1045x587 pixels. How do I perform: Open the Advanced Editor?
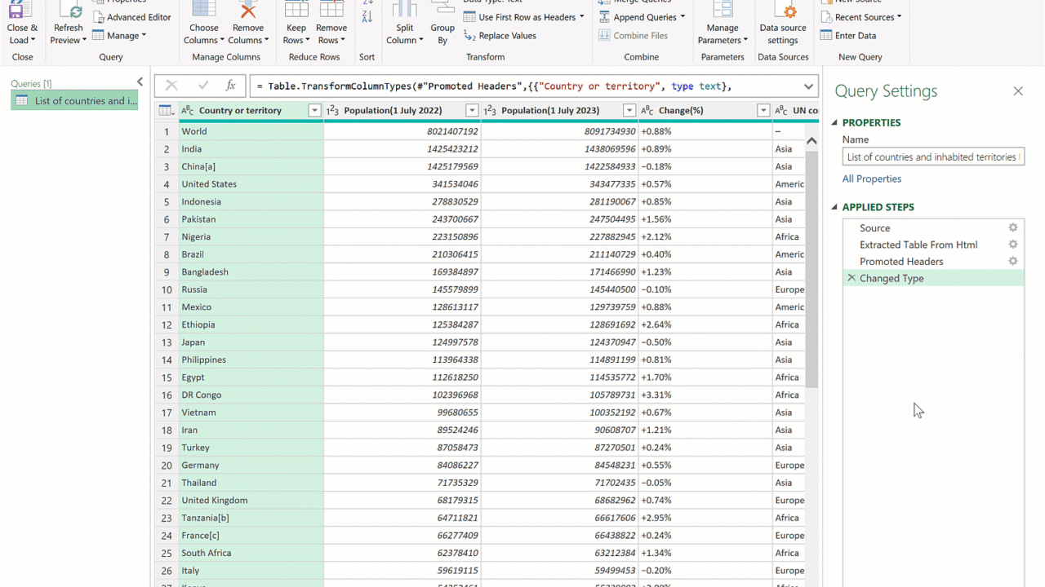131,17
